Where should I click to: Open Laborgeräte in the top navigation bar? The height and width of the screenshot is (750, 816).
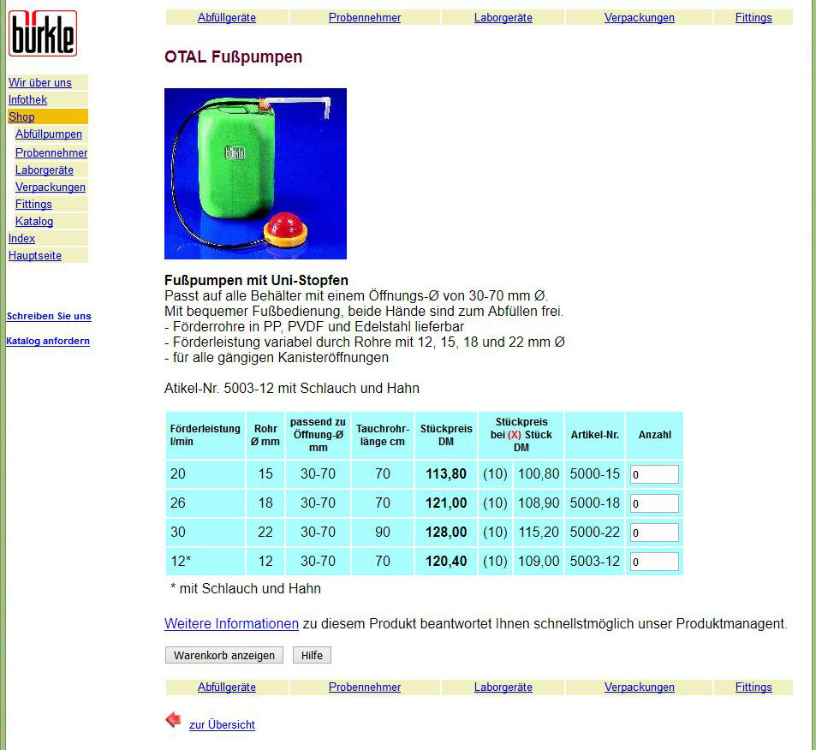point(503,18)
